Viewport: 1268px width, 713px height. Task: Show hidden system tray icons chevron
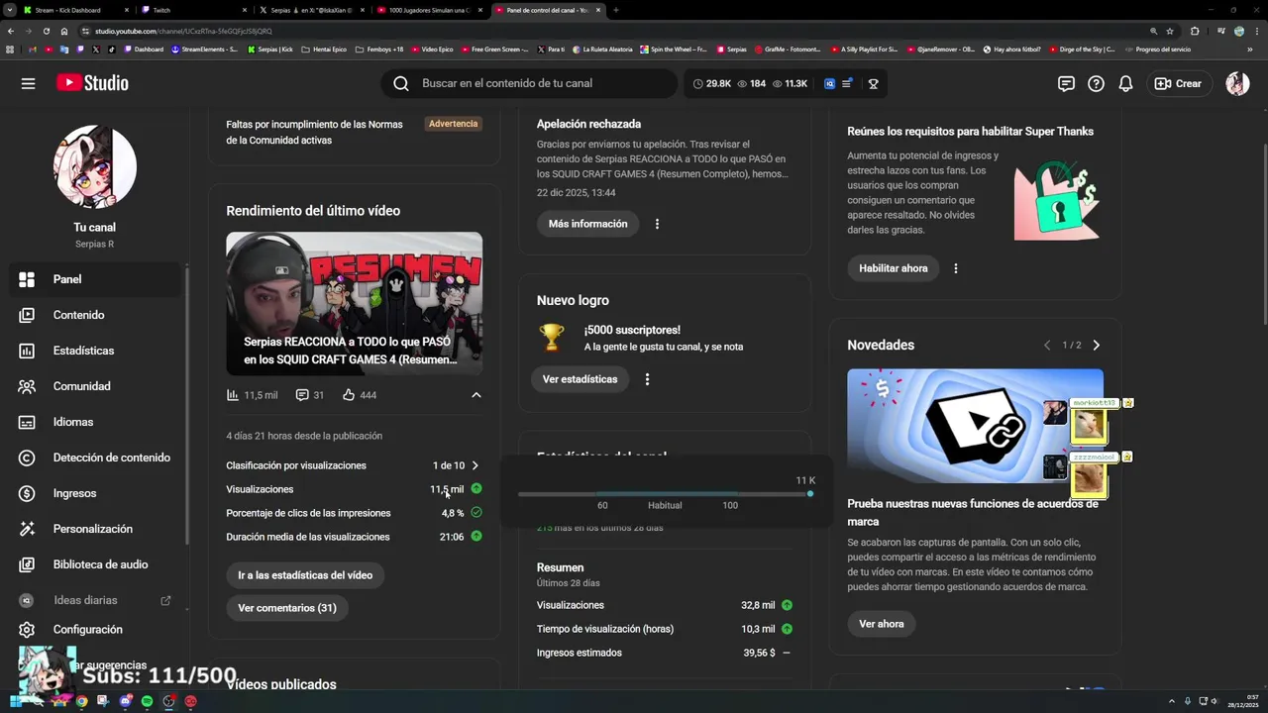click(x=1173, y=701)
